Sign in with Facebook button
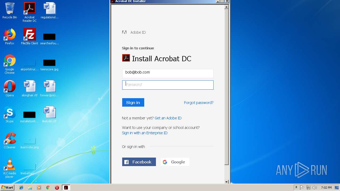Screen dimensions: 340x191 [139, 162]
